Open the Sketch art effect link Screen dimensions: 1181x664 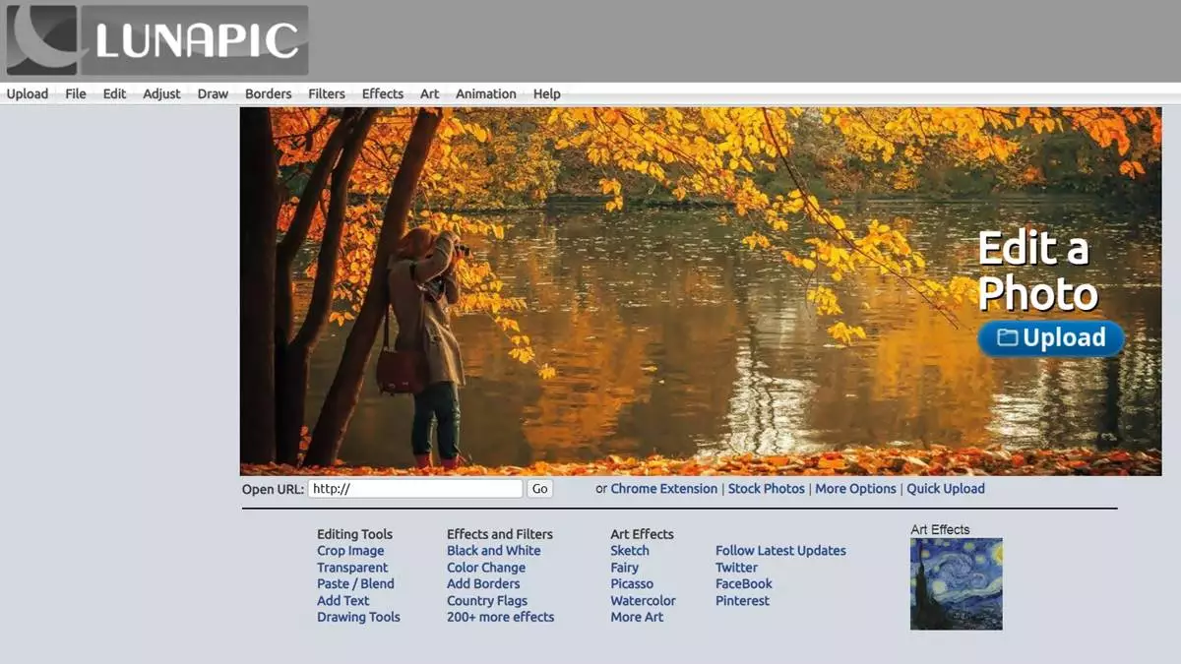tap(630, 551)
